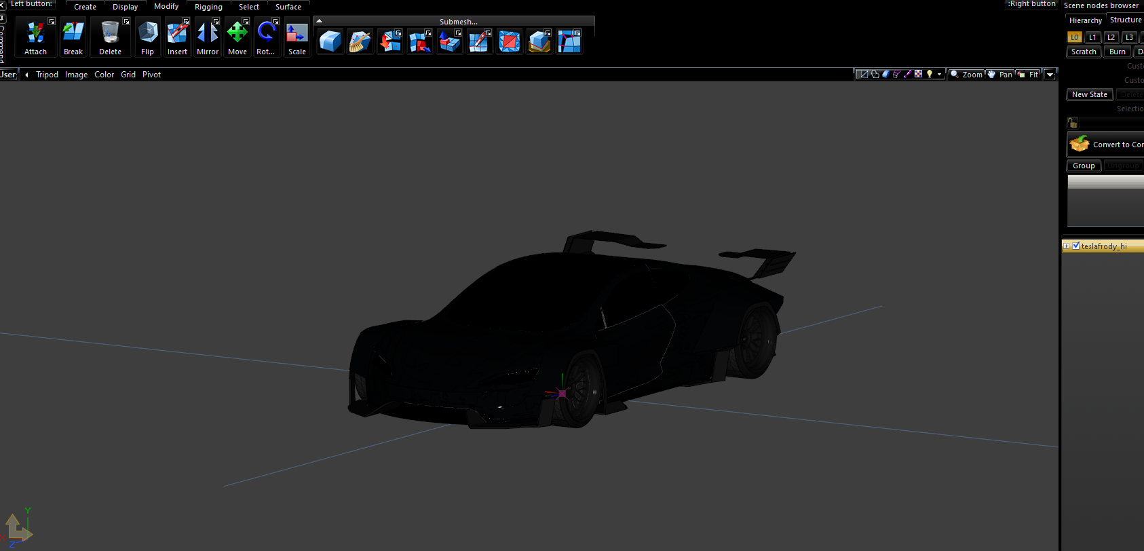Click Submesh icon with red pencil on mesh
The height and width of the screenshot is (551, 1144).
(480, 41)
